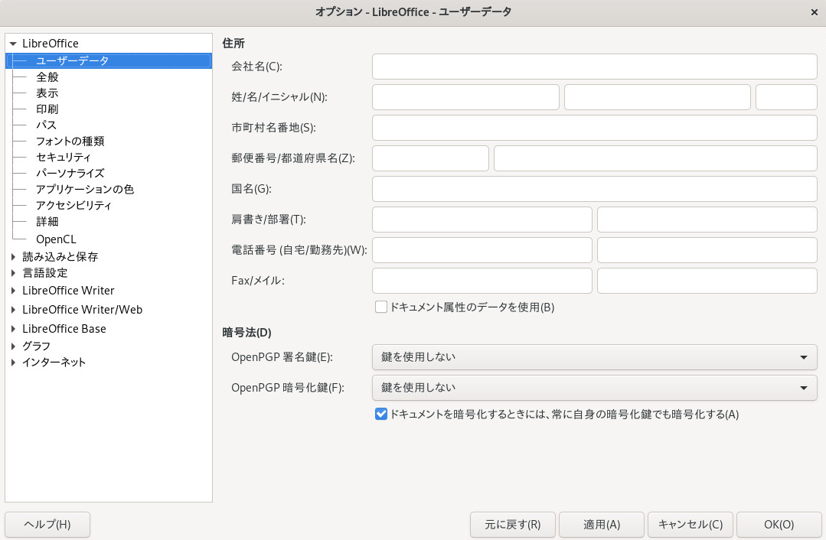This screenshot has height=540, width=826.
Task: Select アプリケーションの色 in the tree
Action: (85, 189)
